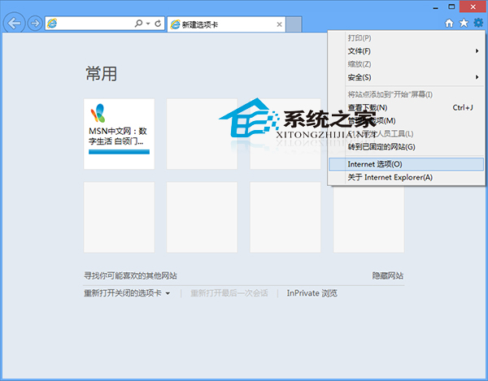
Task: Open Favorites with the star icon
Action: click(x=464, y=24)
